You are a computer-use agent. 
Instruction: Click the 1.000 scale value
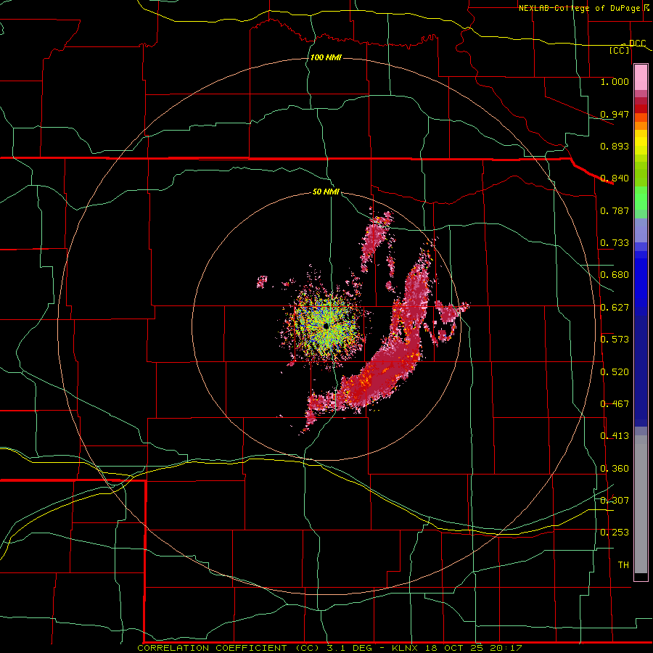(615, 81)
